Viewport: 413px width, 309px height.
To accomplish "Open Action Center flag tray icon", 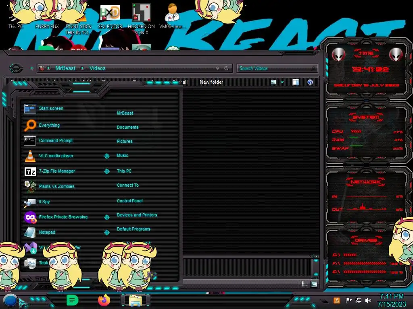I will tap(348, 300).
